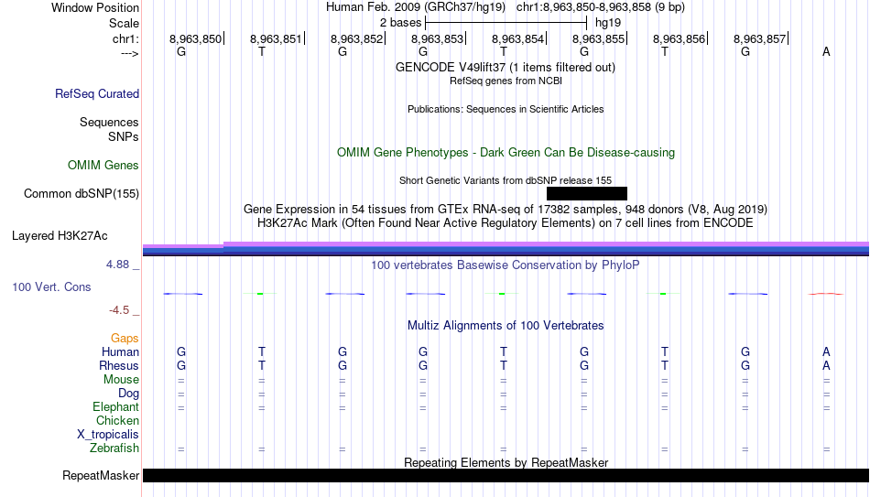
Task: Click Repeating Elements by RepeatMasker title
Action: [506, 462]
